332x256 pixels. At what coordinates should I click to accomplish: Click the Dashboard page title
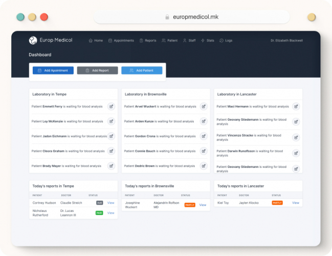(x=40, y=55)
